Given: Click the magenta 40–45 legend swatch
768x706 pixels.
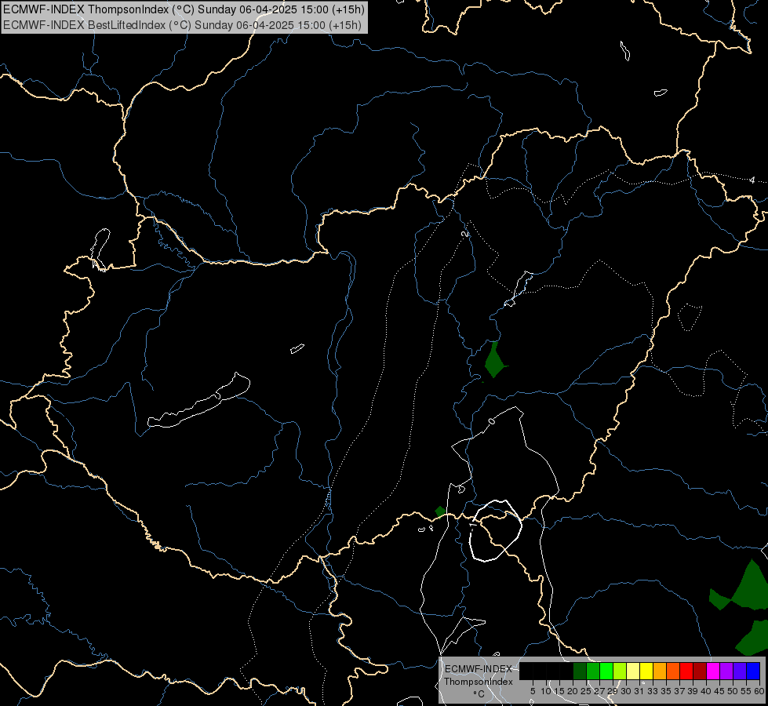Looking at the screenshot, I should coord(713,671).
